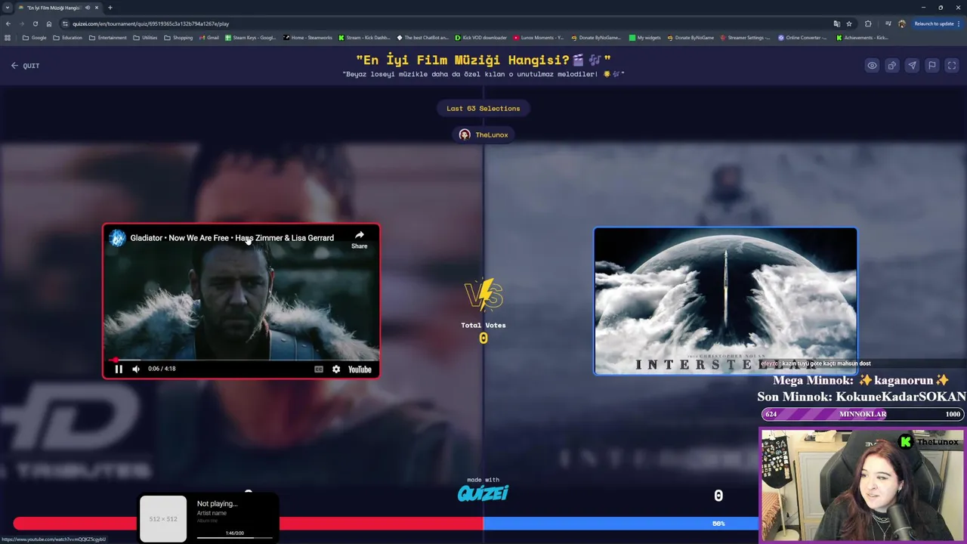This screenshot has height=544, width=967.
Task: Click the 'Not playing...' media overlay text
Action: click(218, 504)
